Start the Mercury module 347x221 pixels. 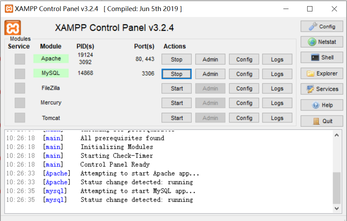click(x=176, y=103)
